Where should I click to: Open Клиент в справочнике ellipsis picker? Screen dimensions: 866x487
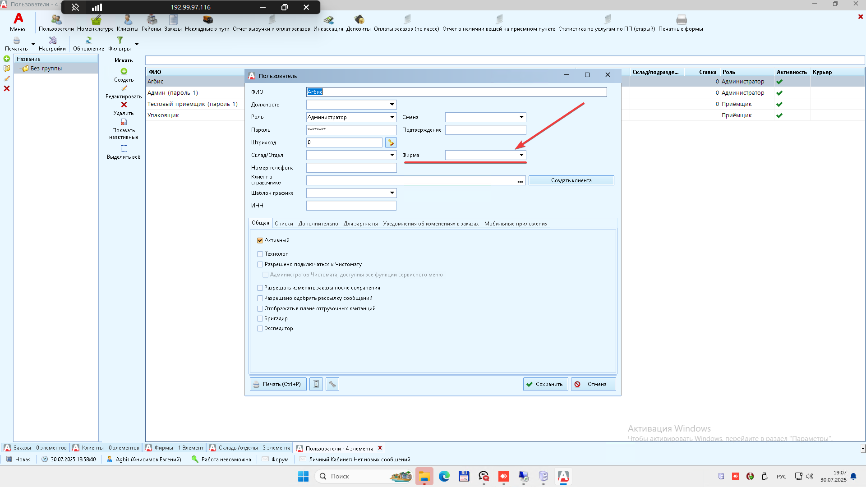[520, 181]
